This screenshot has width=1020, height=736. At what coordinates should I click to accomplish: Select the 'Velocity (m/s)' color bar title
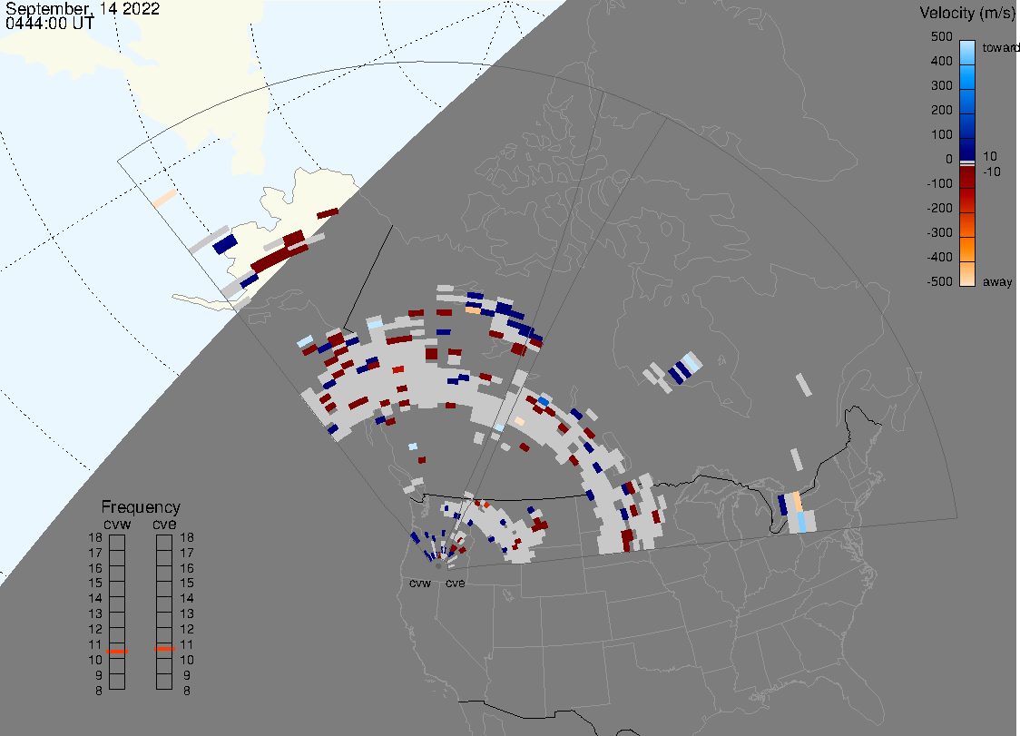click(966, 13)
